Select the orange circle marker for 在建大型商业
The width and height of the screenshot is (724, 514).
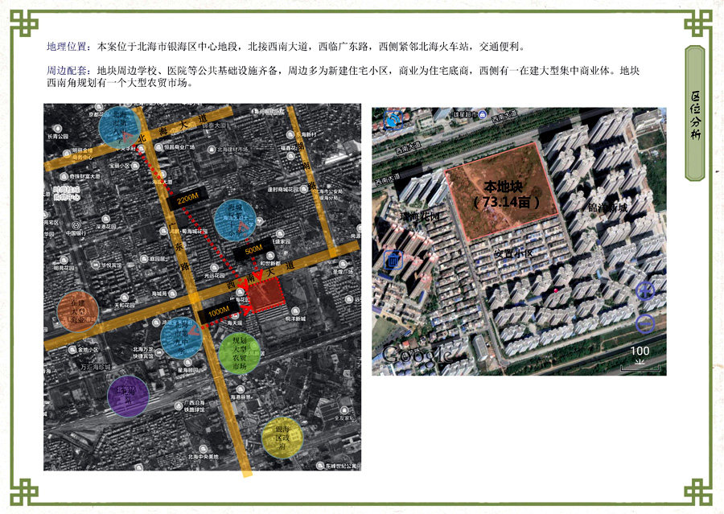(78, 312)
